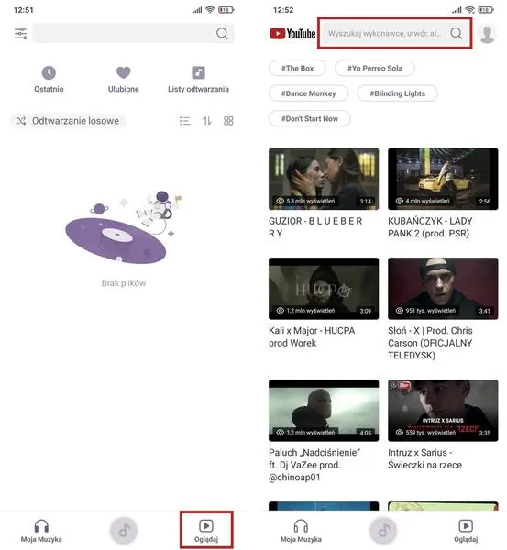This screenshot has width=507, height=550.
Task: Open Listy odtwarzania playlists icon
Action: coord(198,73)
